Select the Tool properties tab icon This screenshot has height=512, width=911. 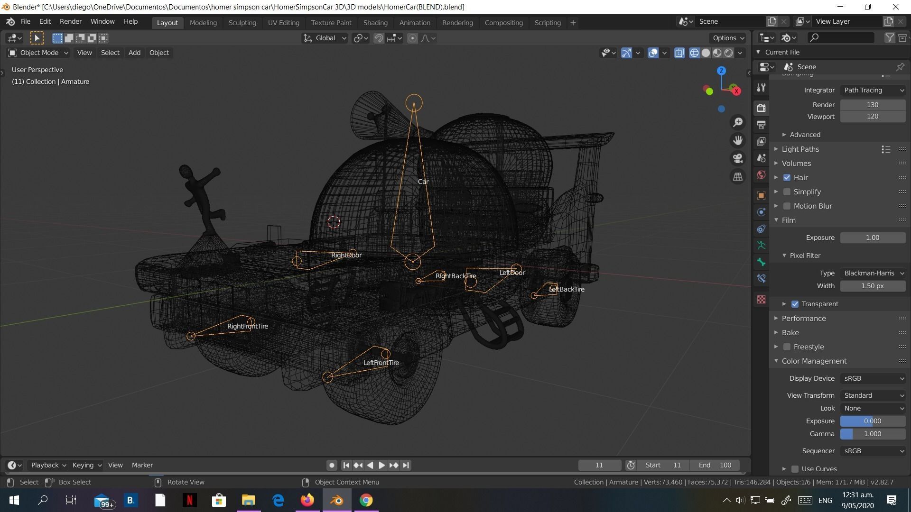(761, 88)
